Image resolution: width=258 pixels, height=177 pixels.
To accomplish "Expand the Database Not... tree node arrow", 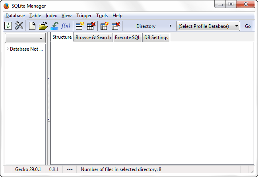I will coord(8,49).
